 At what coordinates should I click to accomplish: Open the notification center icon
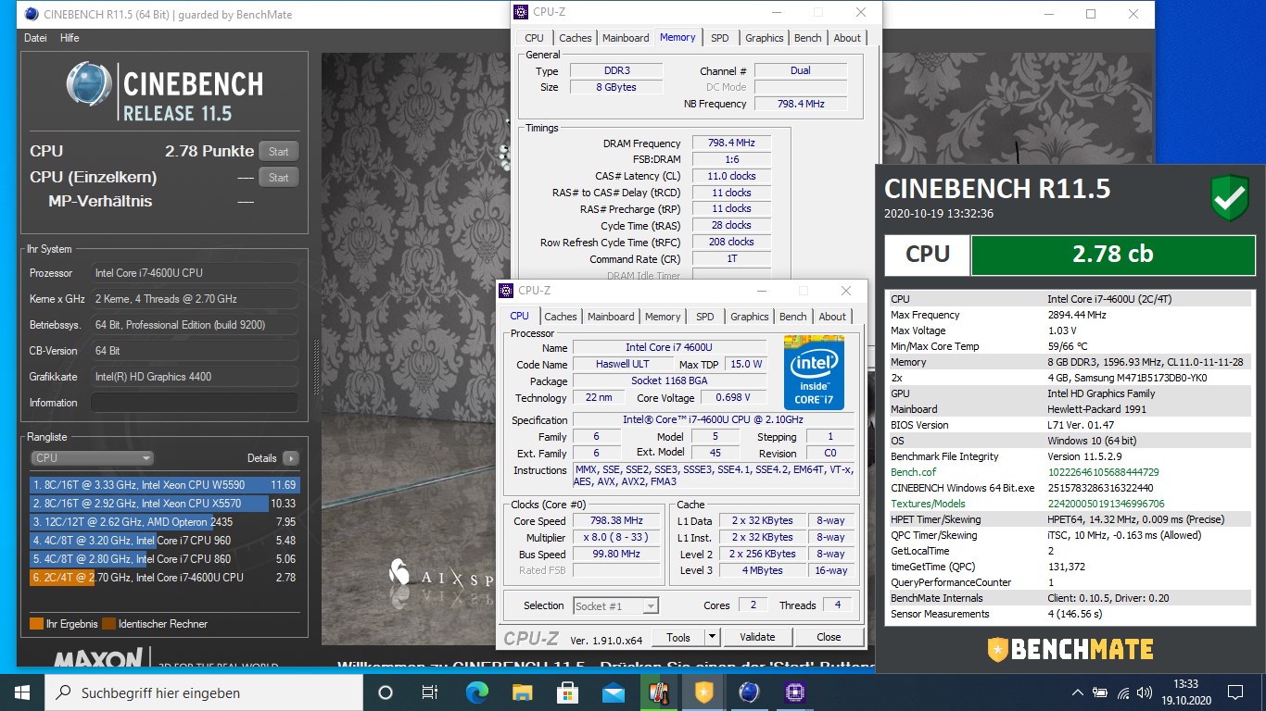(1234, 692)
